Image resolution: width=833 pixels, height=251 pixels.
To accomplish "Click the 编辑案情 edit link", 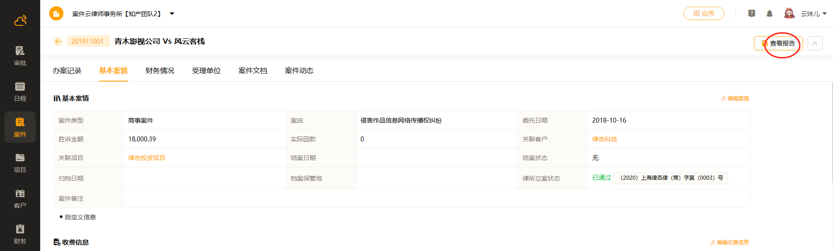I will tap(735, 99).
